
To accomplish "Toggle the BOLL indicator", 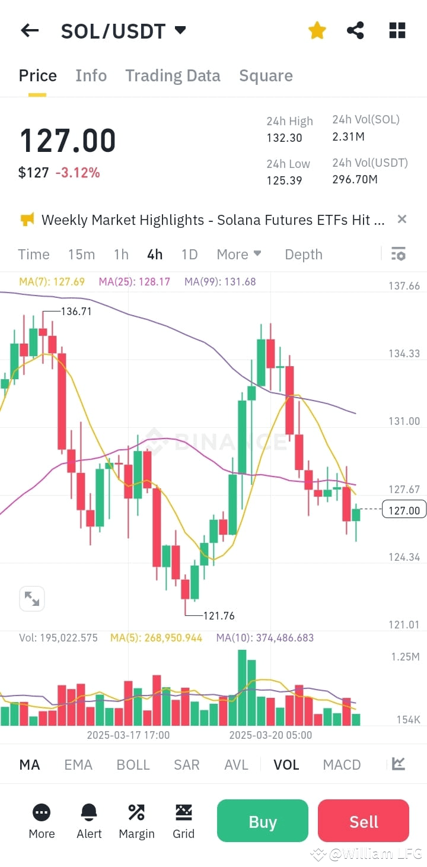I will [x=133, y=765].
